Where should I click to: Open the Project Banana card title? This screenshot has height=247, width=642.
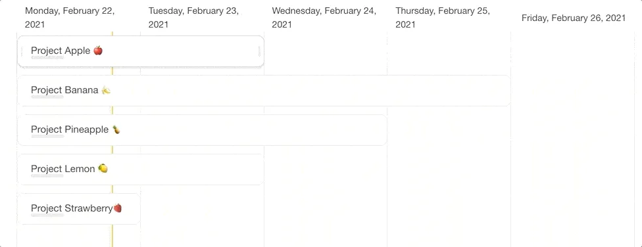[x=64, y=90]
